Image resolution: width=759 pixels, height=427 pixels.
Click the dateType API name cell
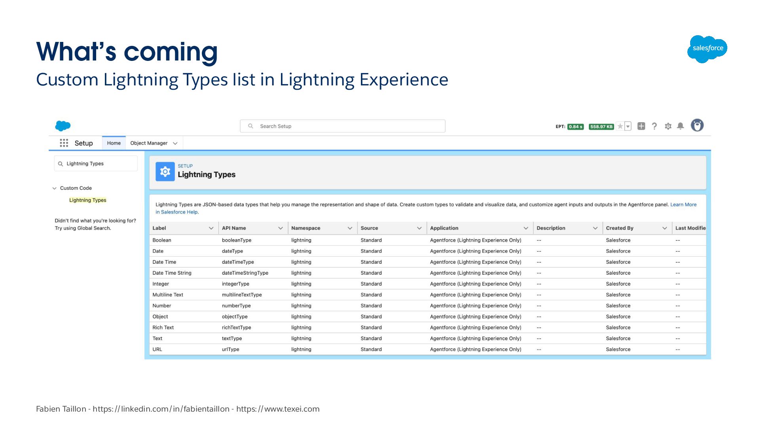[233, 251]
